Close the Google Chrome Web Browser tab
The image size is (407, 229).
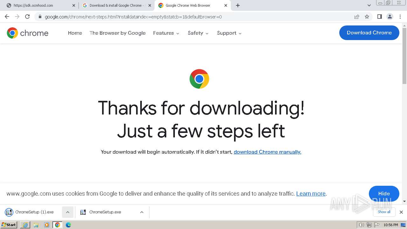pyautogui.click(x=226, y=5)
